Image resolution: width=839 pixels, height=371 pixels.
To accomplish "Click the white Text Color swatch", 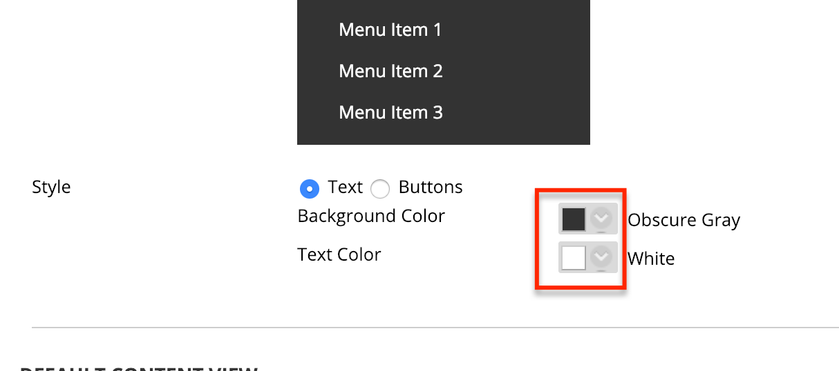I will coord(574,258).
